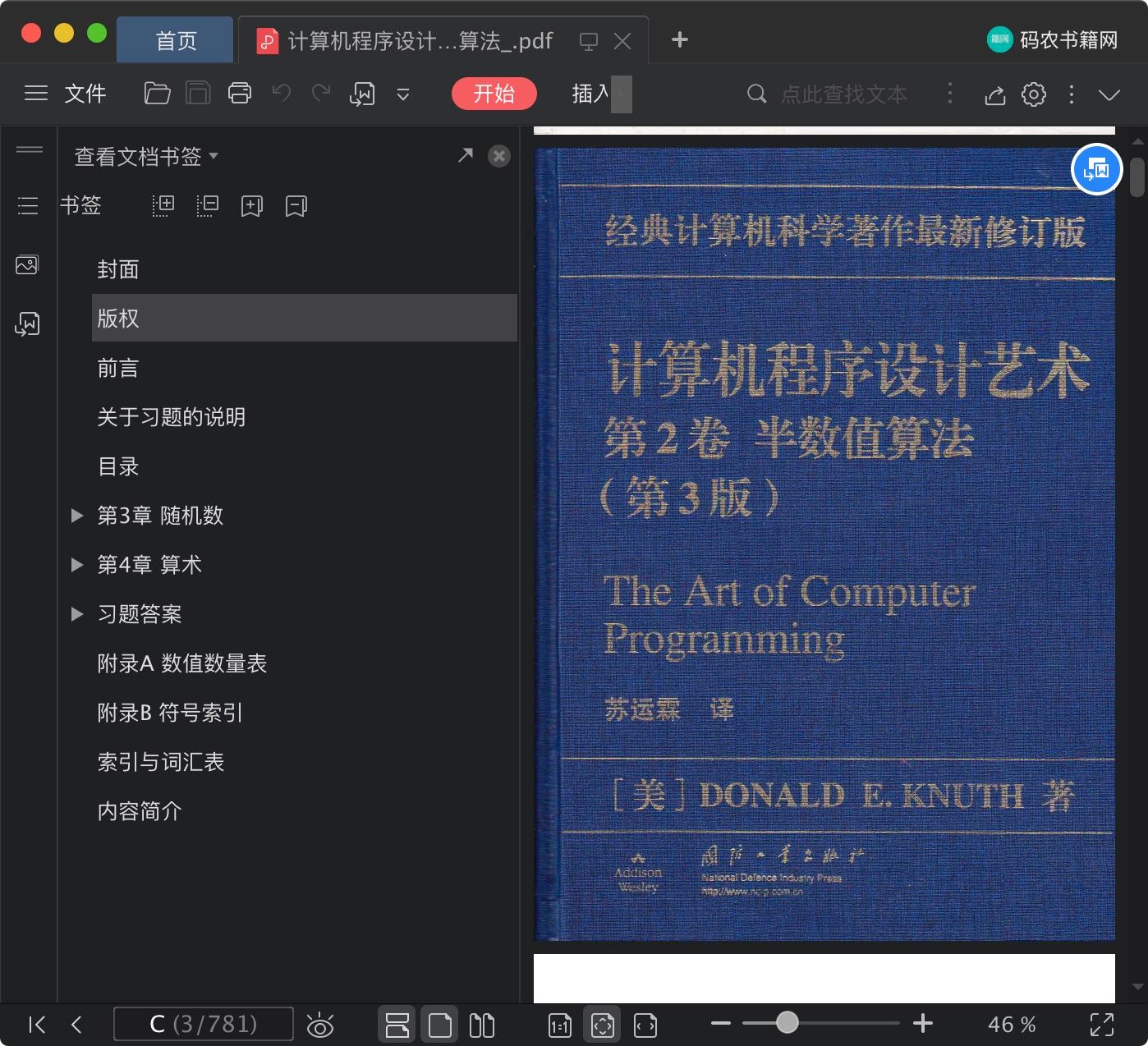Click the redo arrow icon
The width and height of the screenshot is (1148, 1046).
tap(321, 94)
